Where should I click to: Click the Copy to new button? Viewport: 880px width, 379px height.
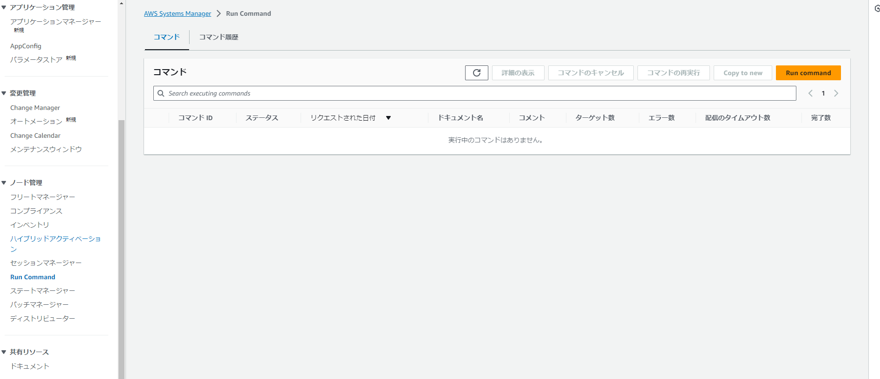(x=742, y=73)
